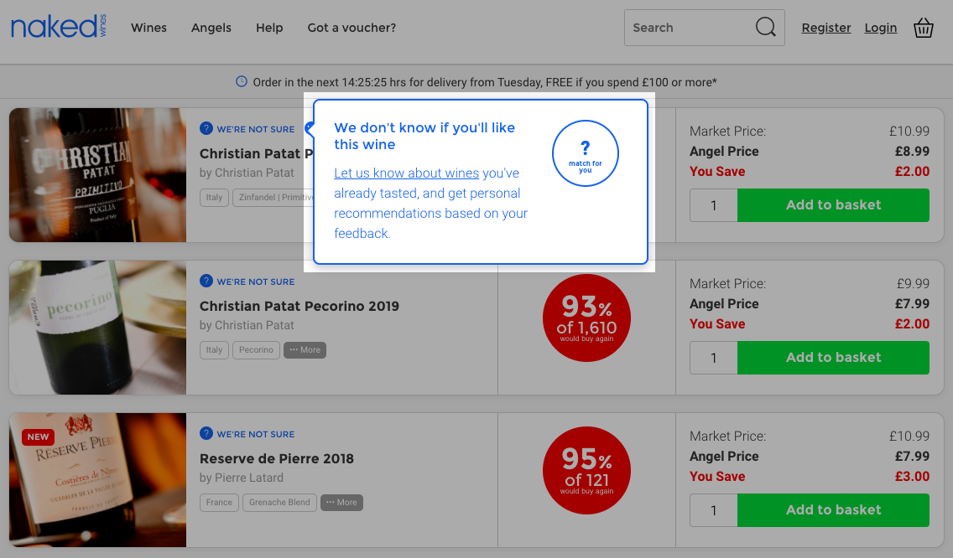Click question mark icon beside Pecorino wine
This screenshot has height=558, width=953.
(x=206, y=282)
